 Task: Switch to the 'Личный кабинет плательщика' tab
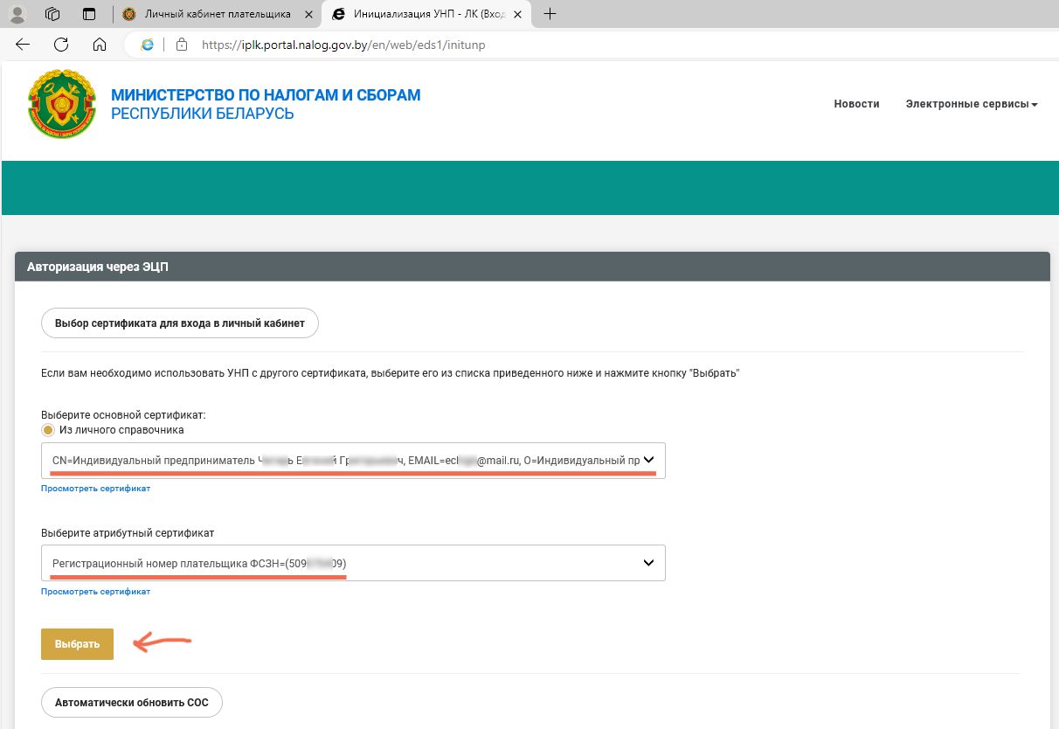(x=217, y=14)
